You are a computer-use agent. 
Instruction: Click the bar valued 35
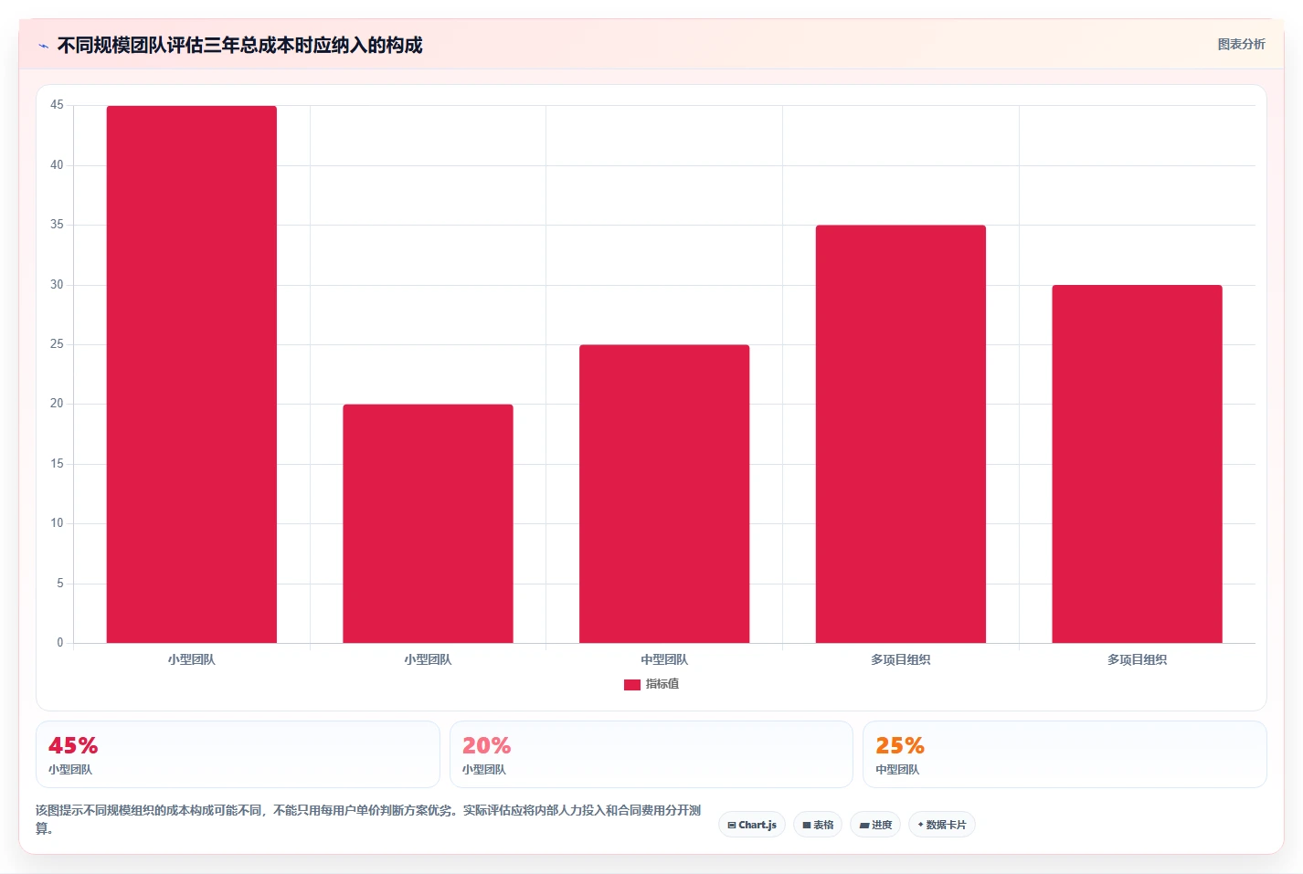[x=901, y=434]
